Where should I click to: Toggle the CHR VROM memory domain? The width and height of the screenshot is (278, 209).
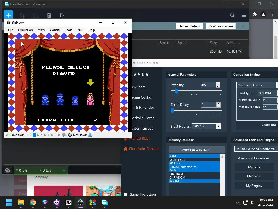194,177
